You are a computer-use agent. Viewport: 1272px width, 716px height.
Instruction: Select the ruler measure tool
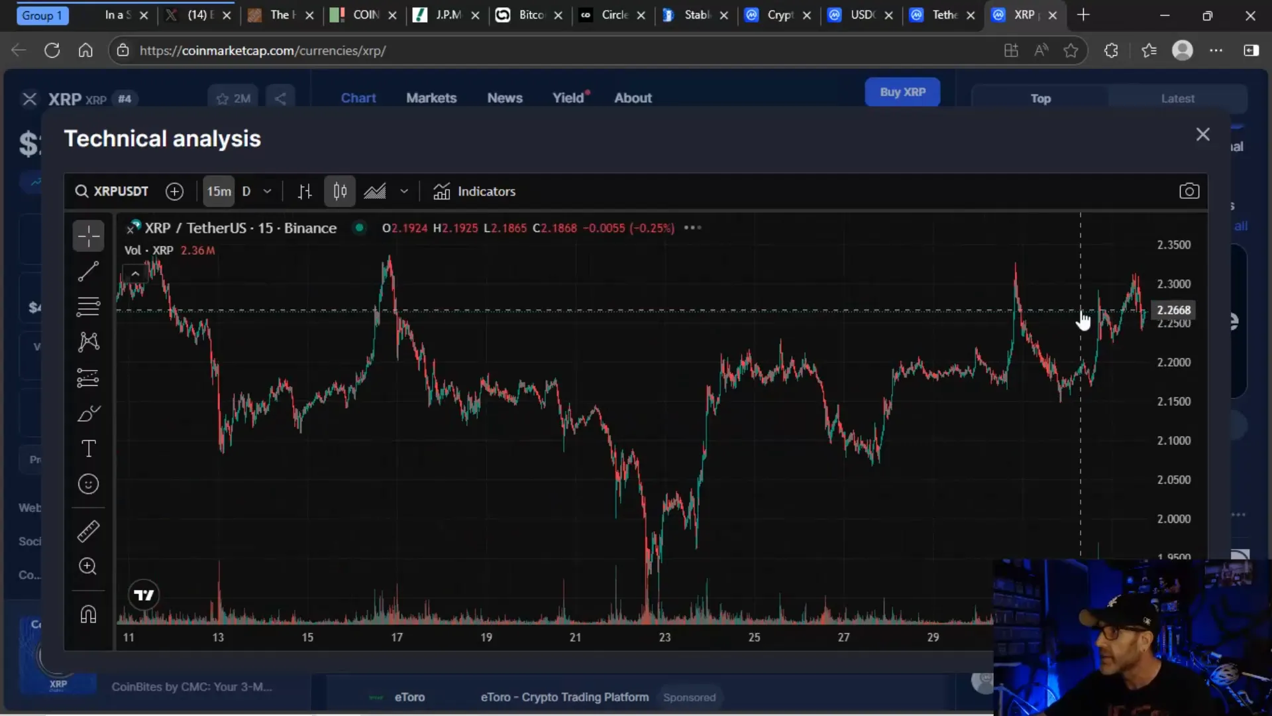coord(88,531)
